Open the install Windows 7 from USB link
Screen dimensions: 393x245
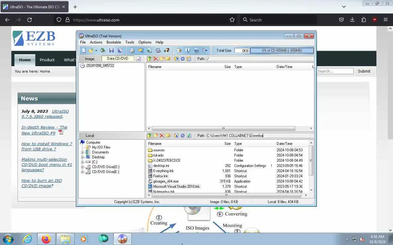pyautogui.click(x=47, y=146)
